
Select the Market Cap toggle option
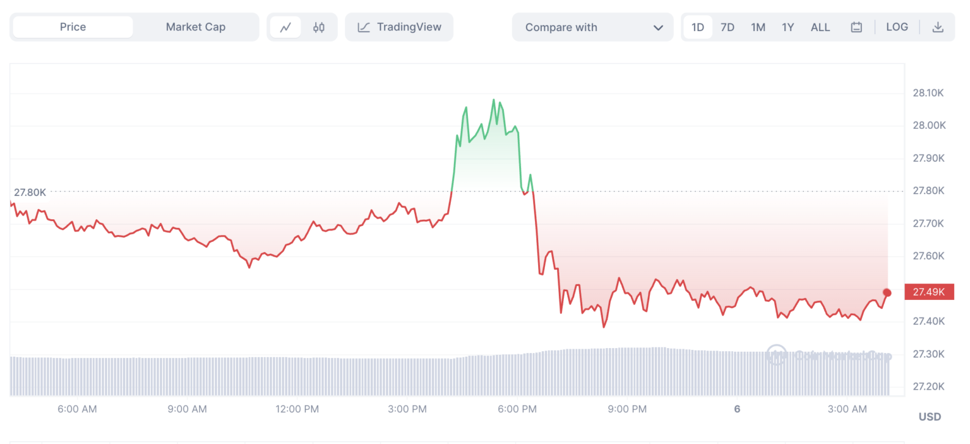tap(196, 27)
